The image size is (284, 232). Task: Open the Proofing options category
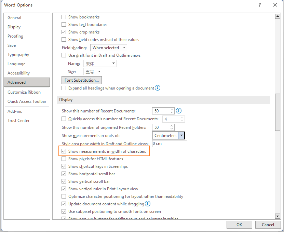(x=27, y=36)
